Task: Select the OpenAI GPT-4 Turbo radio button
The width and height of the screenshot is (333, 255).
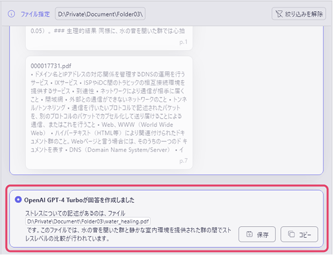Action: tap(18, 200)
